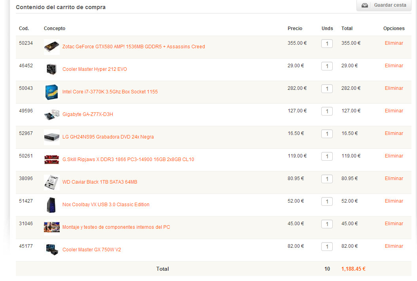Click Gigabyte motherboard thumbnail
Viewport: 417px width, 281px height.
51,115
